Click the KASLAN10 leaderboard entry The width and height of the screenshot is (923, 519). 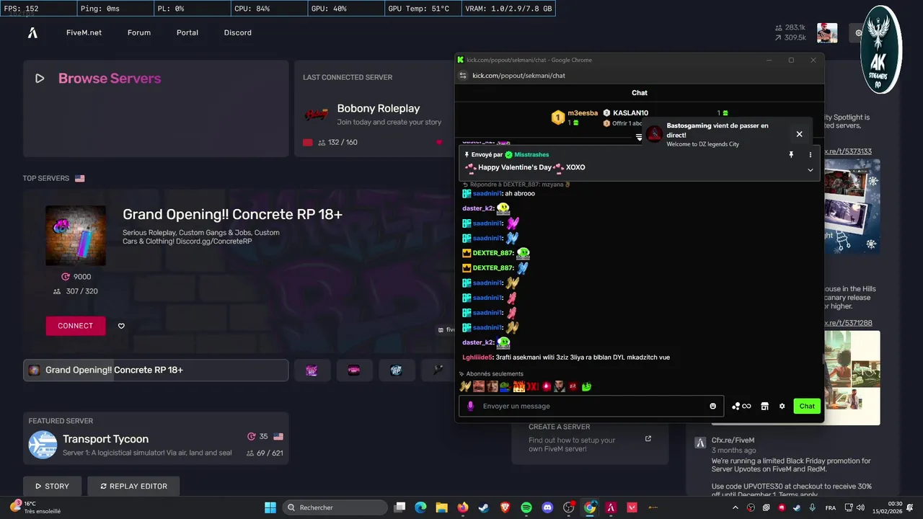click(x=626, y=113)
